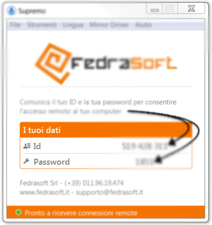Open the Lingua menu
The width and height of the screenshot is (212, 225).
[73, 25]
